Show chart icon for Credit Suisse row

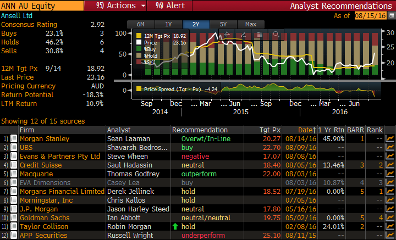[x=390, y=165]
